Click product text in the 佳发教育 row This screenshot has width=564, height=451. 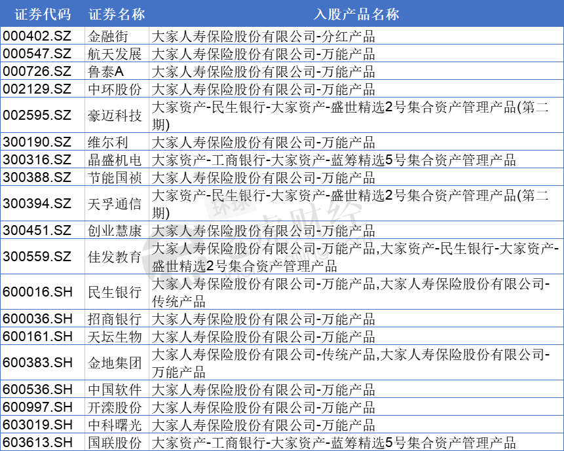355,257
